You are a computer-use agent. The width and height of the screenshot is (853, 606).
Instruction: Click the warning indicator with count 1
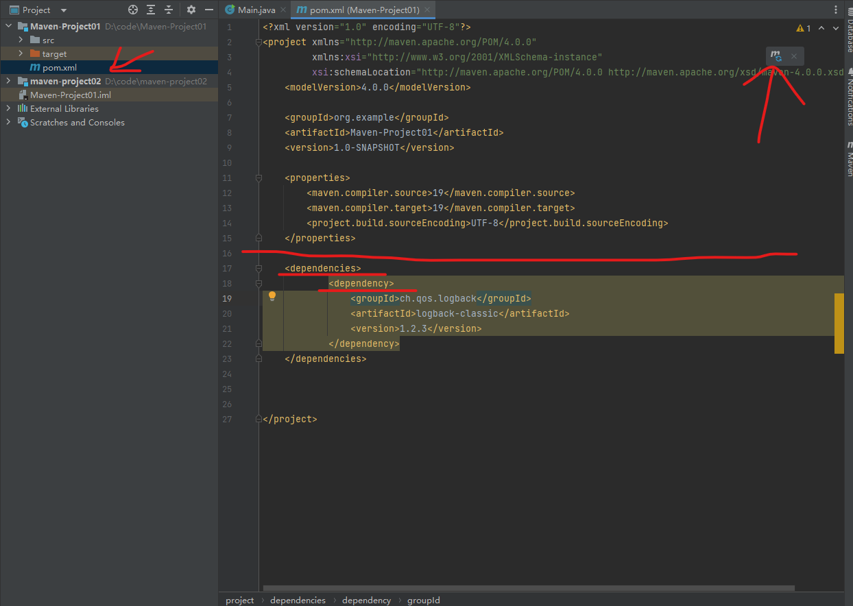pos(804,28)
